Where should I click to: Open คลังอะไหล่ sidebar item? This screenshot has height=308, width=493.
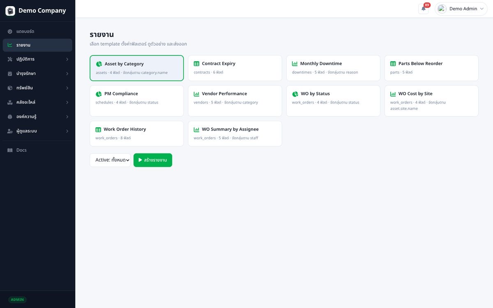coord(37,102)
